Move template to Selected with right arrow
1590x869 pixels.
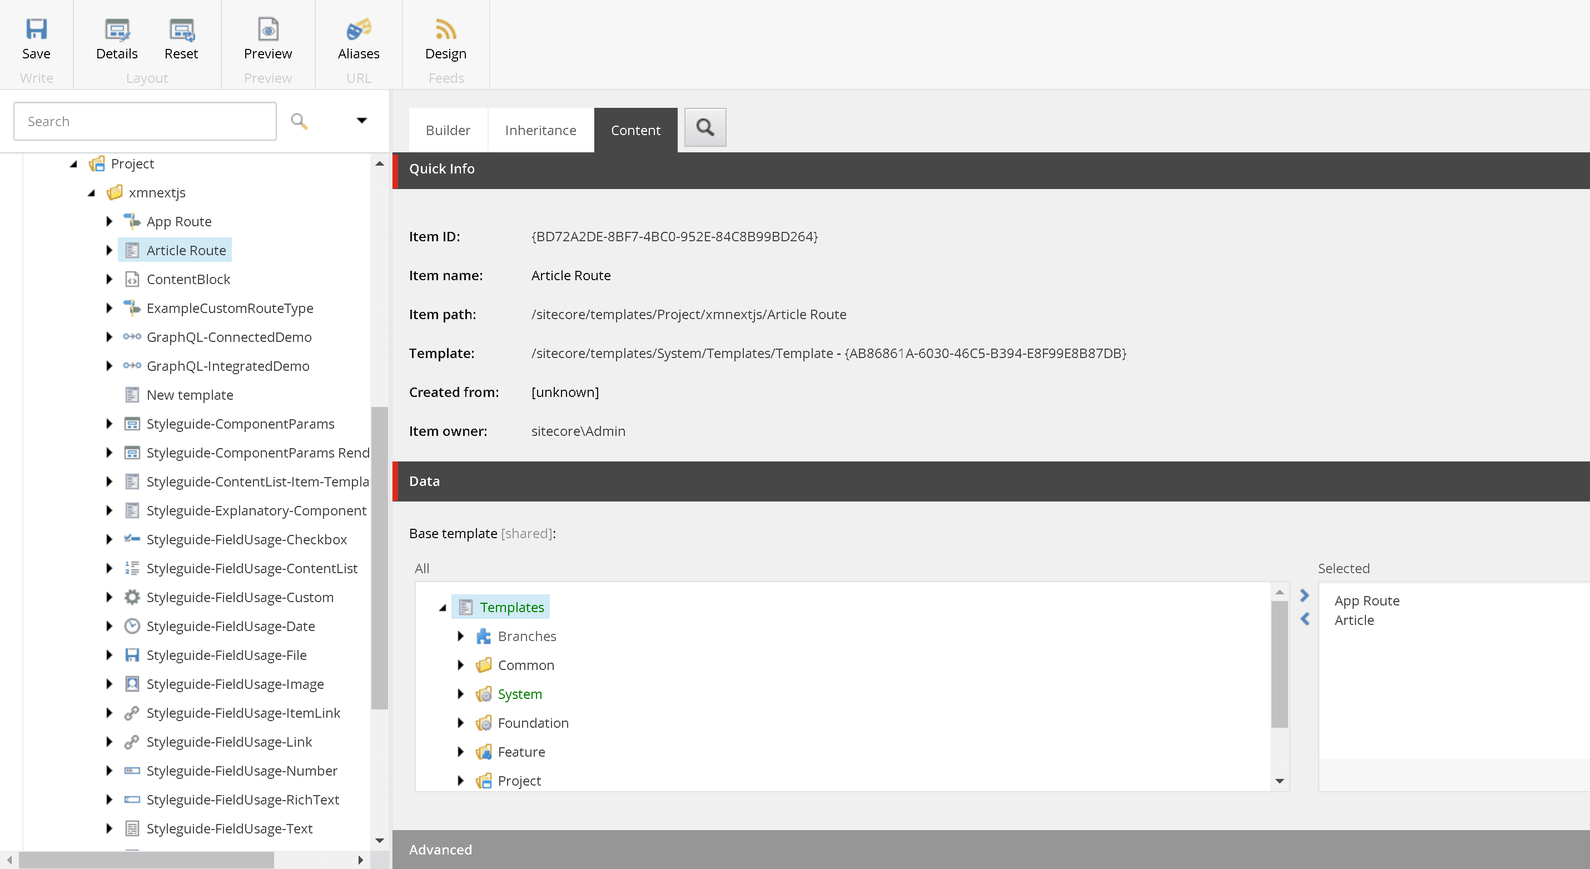point(1304,595)
